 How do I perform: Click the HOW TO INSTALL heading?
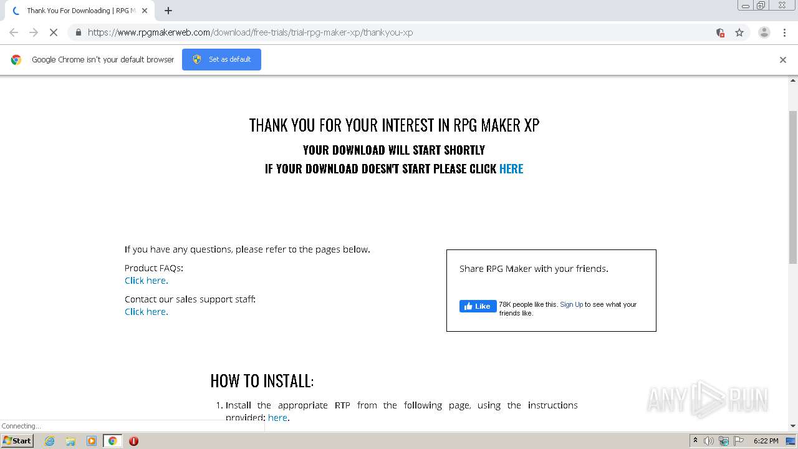click(262, 380)
